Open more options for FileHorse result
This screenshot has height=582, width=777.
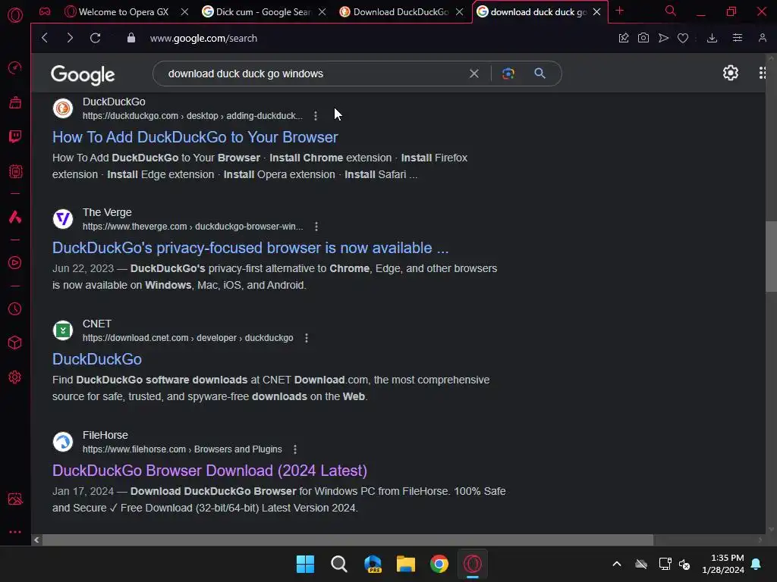click(295, 449)
